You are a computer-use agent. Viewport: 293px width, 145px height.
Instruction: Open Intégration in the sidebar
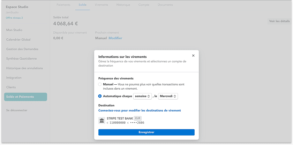pyautogui.click(x=14, y=78)
